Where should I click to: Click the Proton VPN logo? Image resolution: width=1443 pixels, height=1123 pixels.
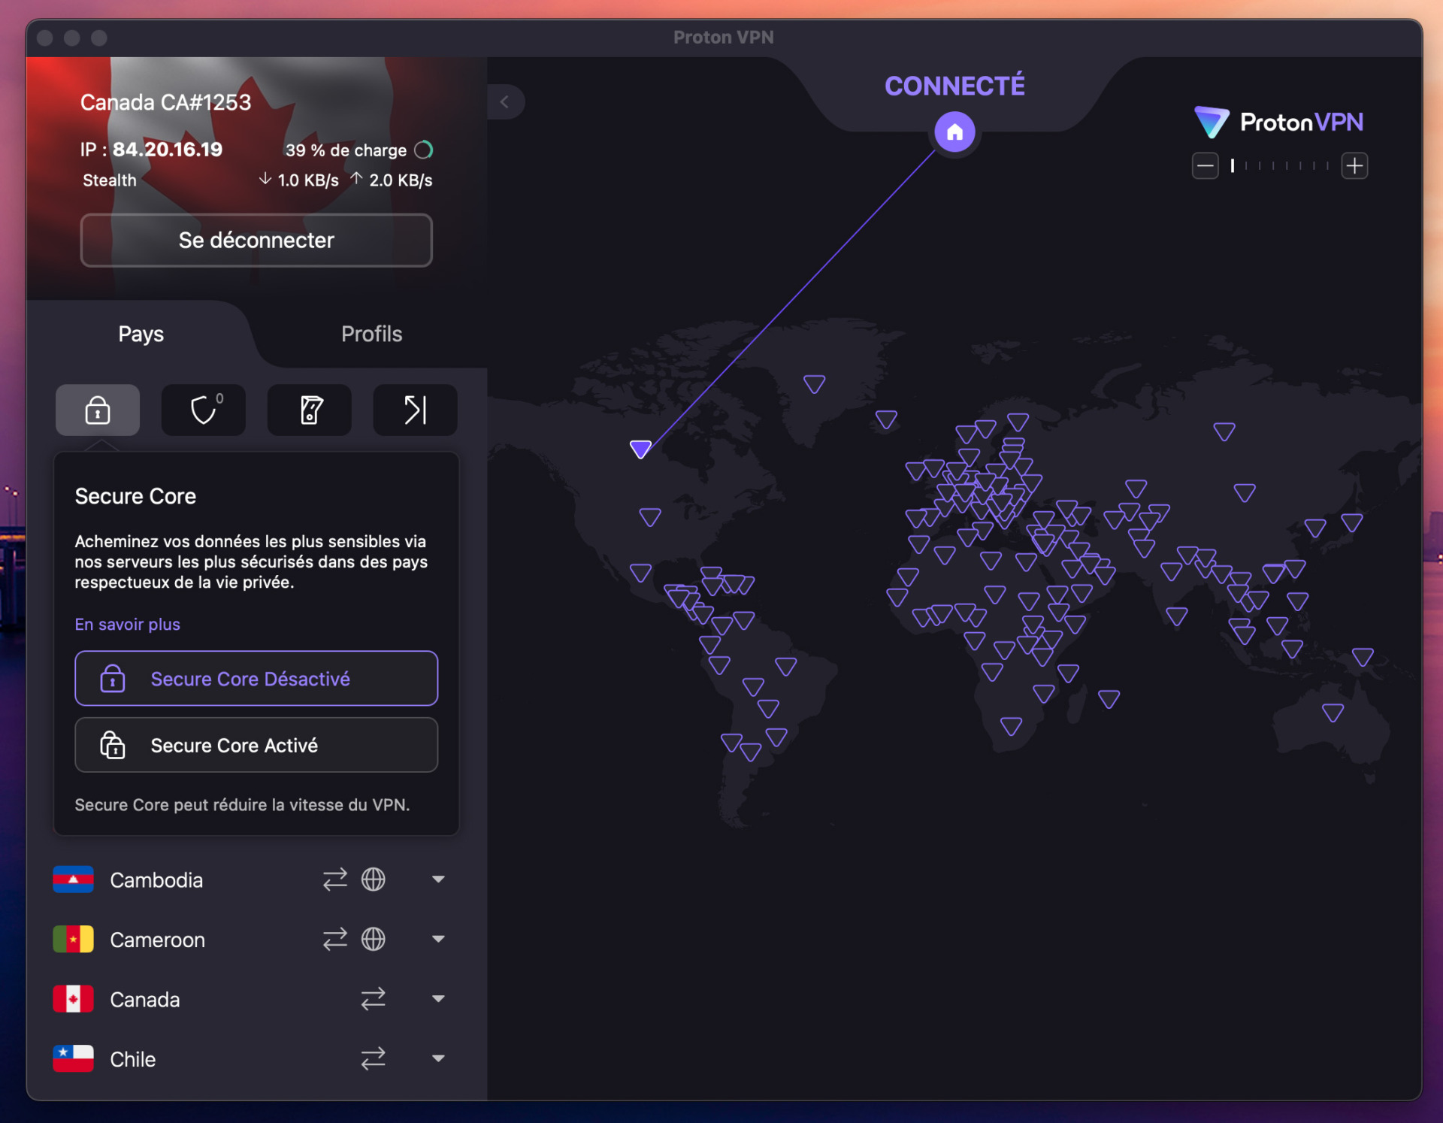click(1279, 122)
